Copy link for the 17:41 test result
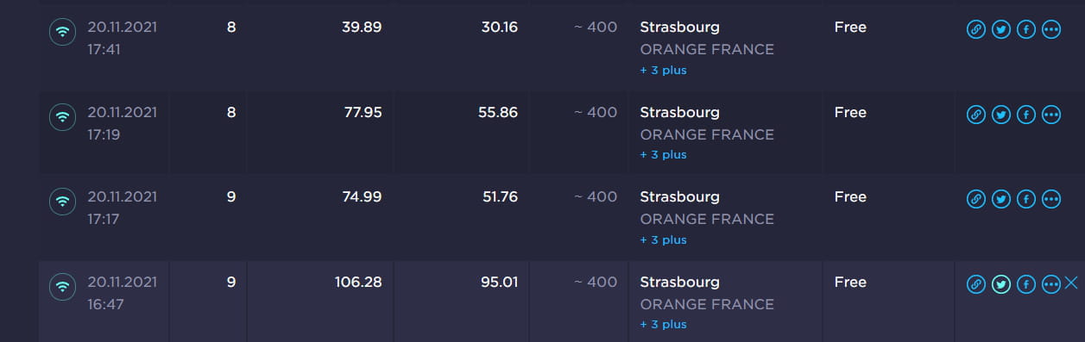The height and width of the screenshot is (342, 1085). click(976, 29)
